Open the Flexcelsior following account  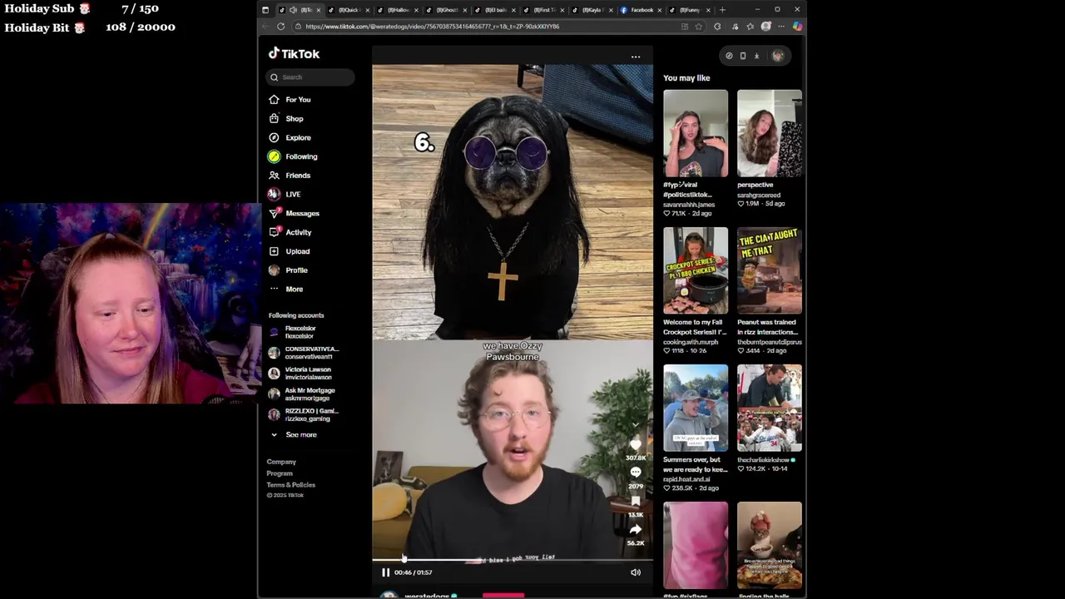[293, 333]
